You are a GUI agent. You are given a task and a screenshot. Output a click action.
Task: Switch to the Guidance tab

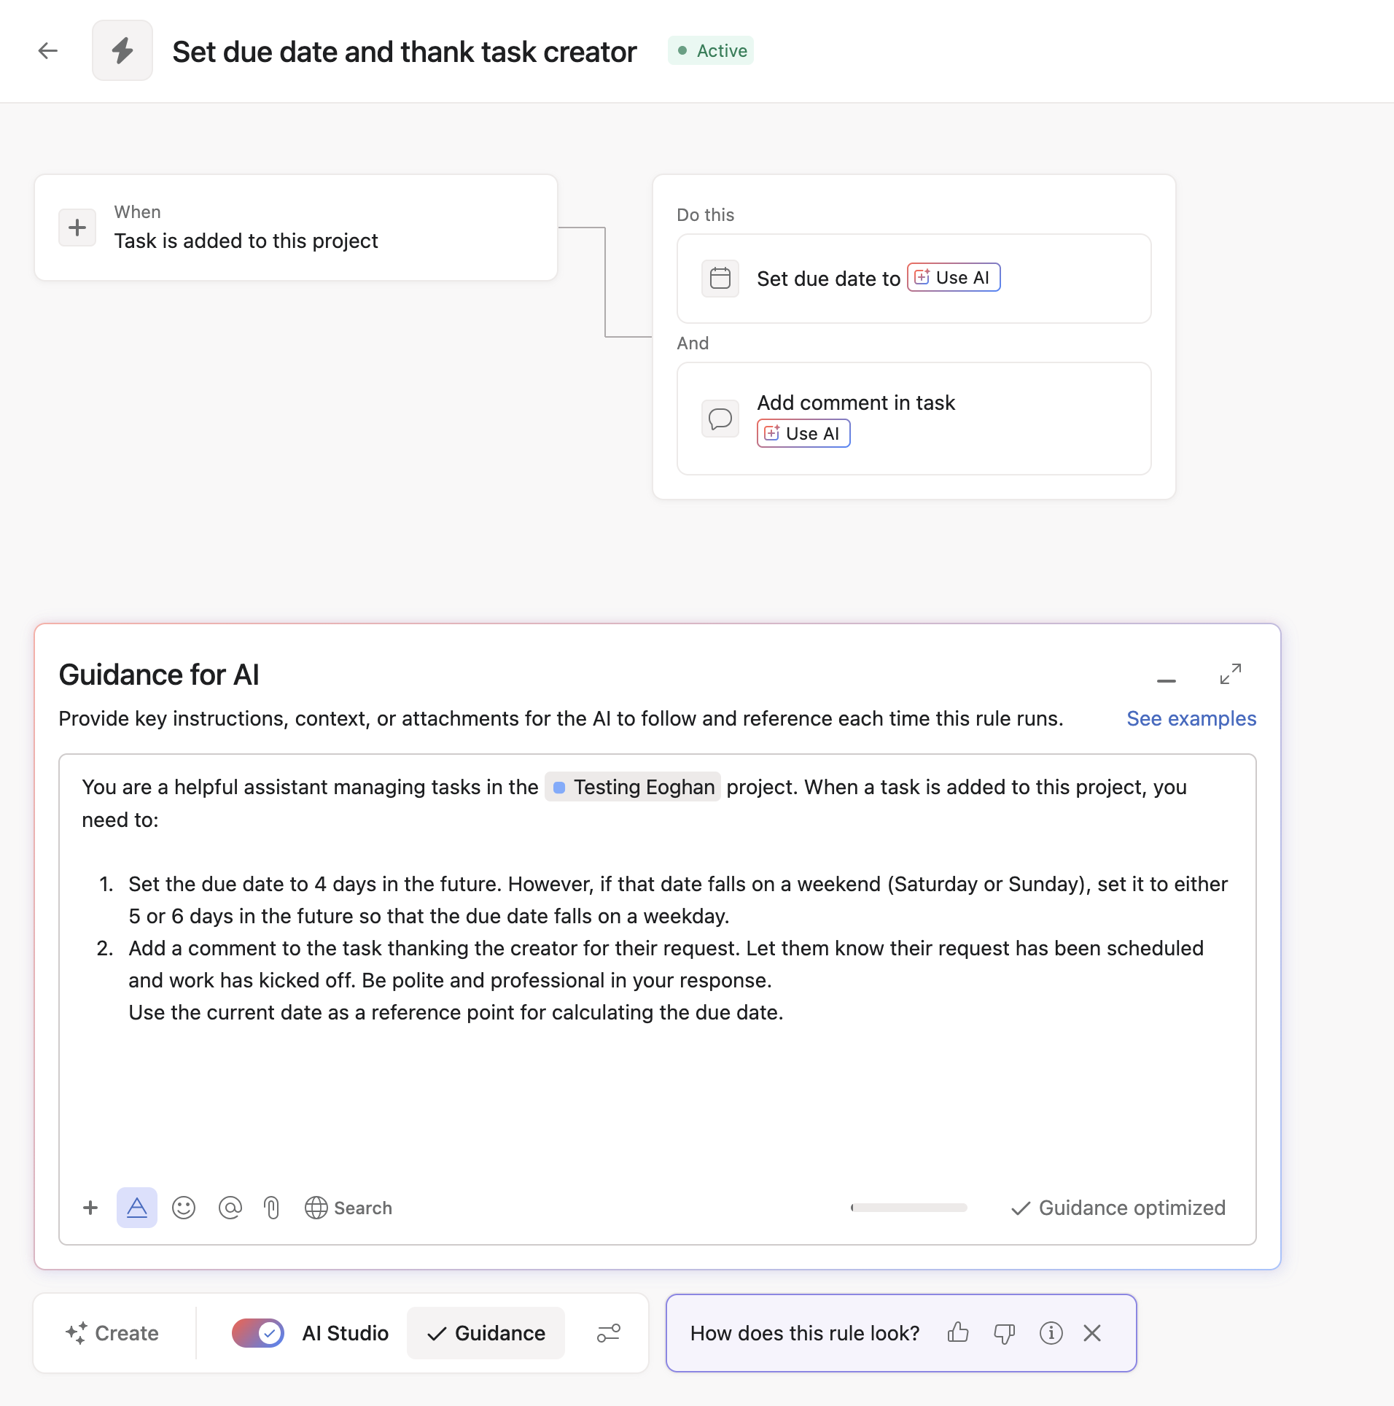pyautogui.click(x=486, y=1333)
